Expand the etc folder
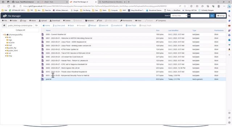 [6, 37]
